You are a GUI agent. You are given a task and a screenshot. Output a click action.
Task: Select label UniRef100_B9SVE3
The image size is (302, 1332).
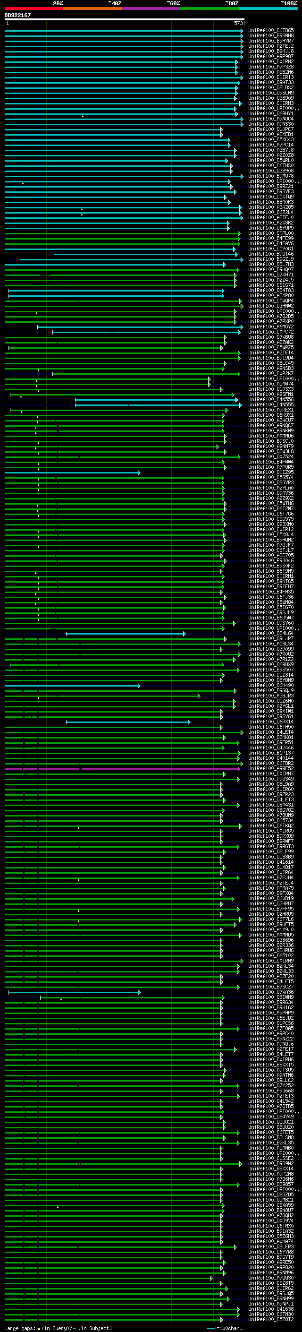(271, 191)
